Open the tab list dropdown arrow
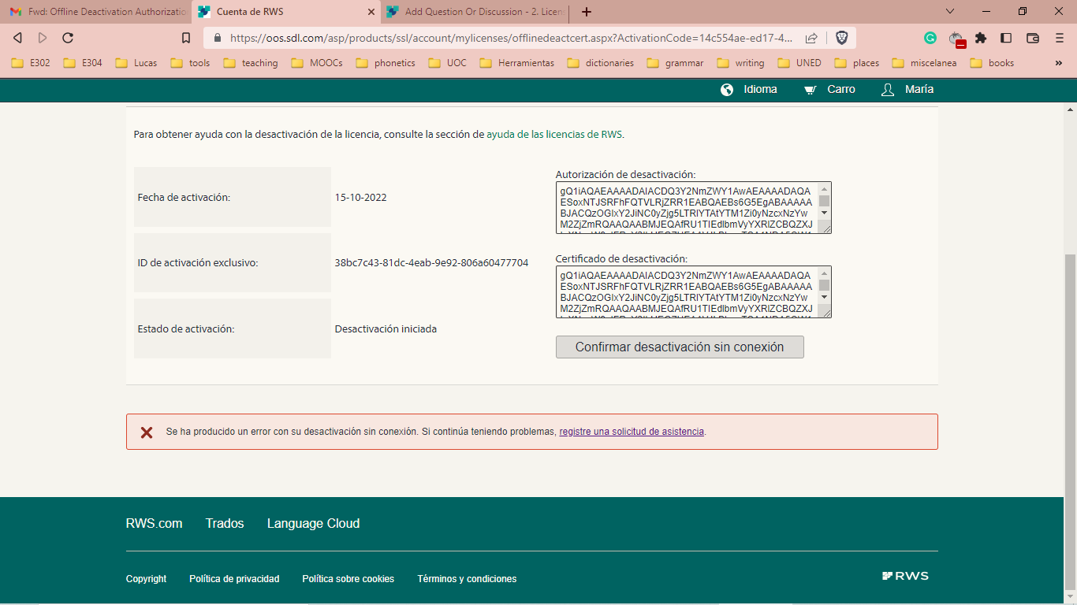The height and width of the screenshot is (605, 1077). [948, 12]
